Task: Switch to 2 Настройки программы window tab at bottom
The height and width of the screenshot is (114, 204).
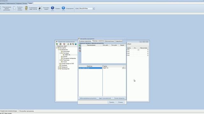Action: point(26,111)
